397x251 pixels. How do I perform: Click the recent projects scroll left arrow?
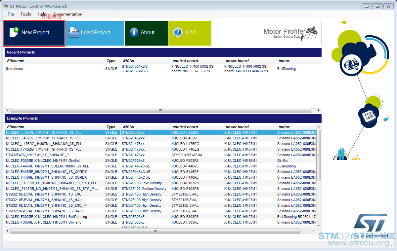7,110
